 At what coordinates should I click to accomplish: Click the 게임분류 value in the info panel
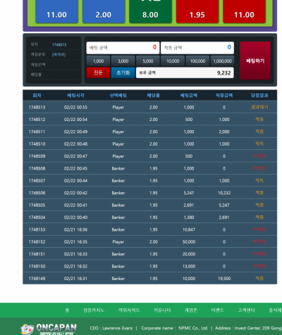click(59, 55)
